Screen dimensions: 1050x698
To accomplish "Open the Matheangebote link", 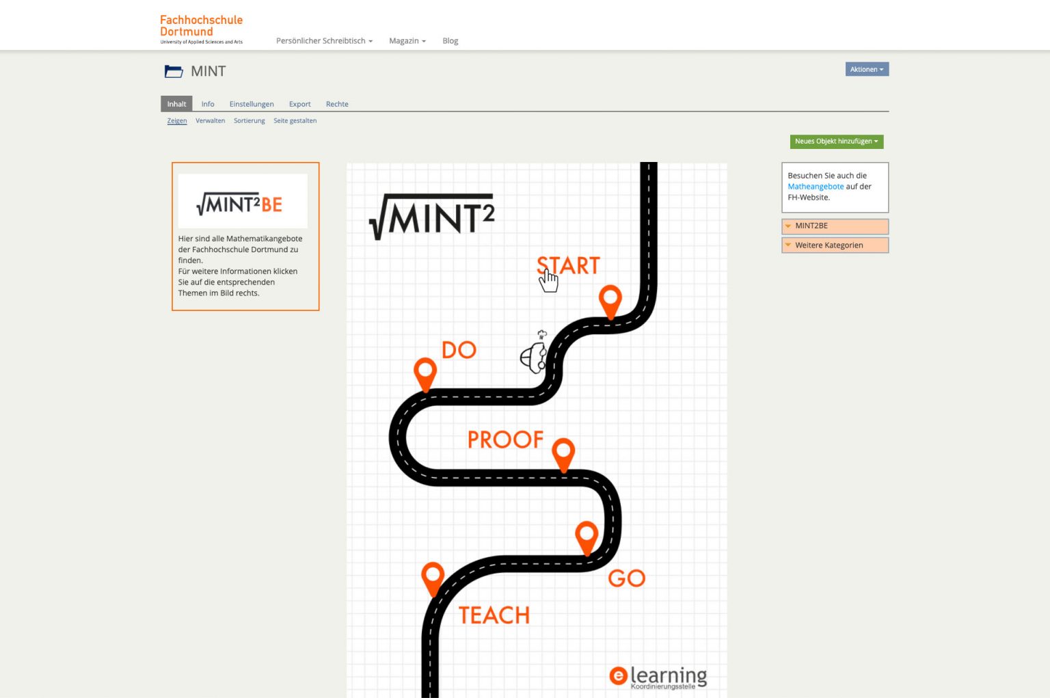I will pyautogui.click(x=816, y=186).
